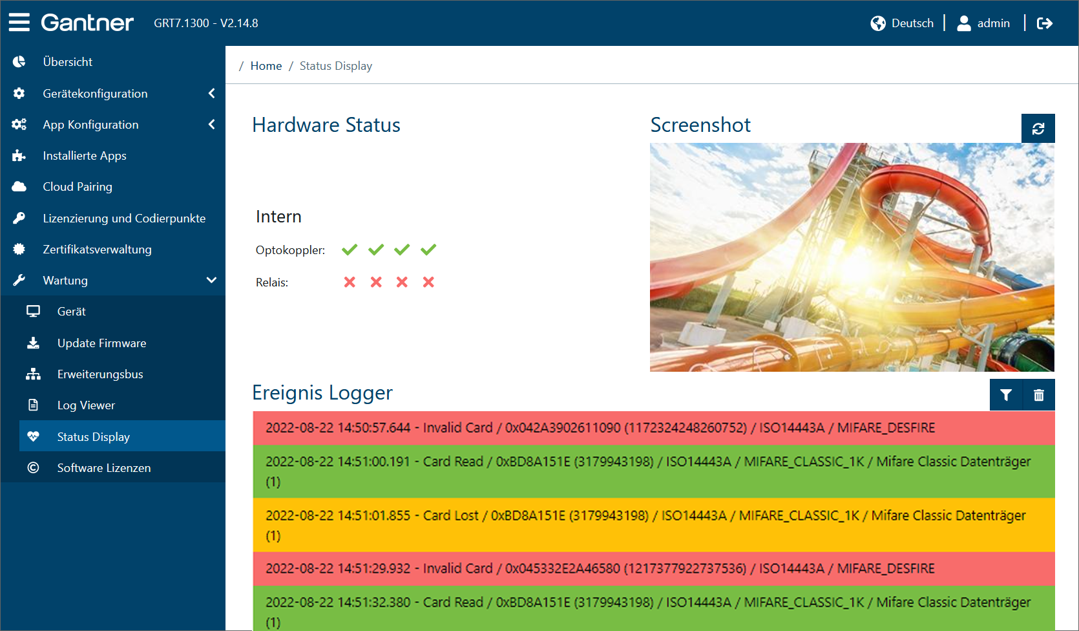1079x631 pixels.
Task: Open the admin account link
Action: tap(993, 23)
